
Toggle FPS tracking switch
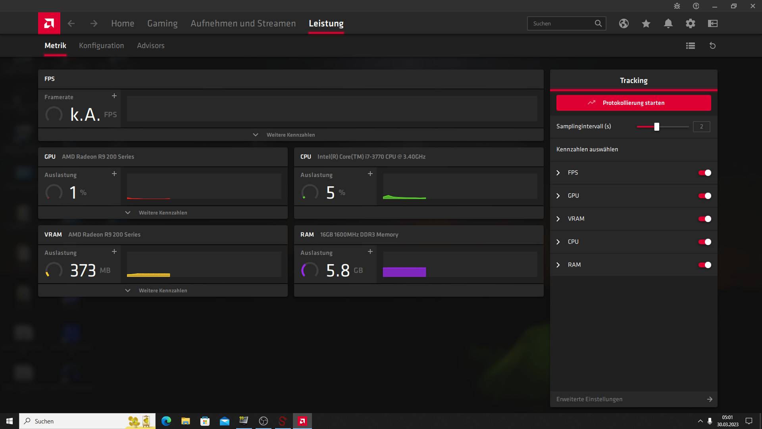pos(705,173)
